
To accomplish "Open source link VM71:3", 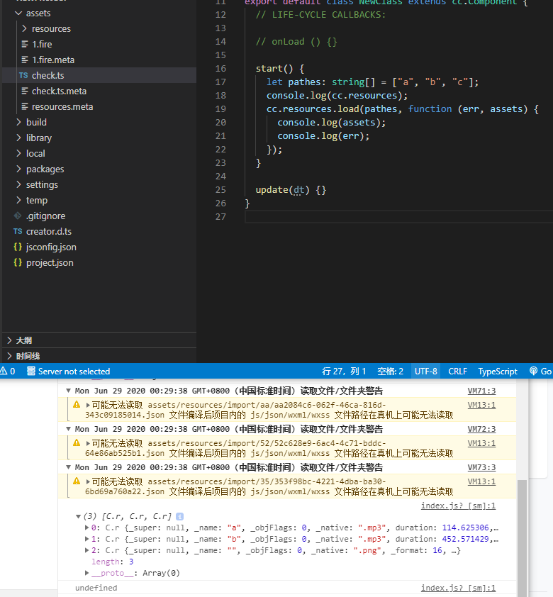I will [481, 391].
